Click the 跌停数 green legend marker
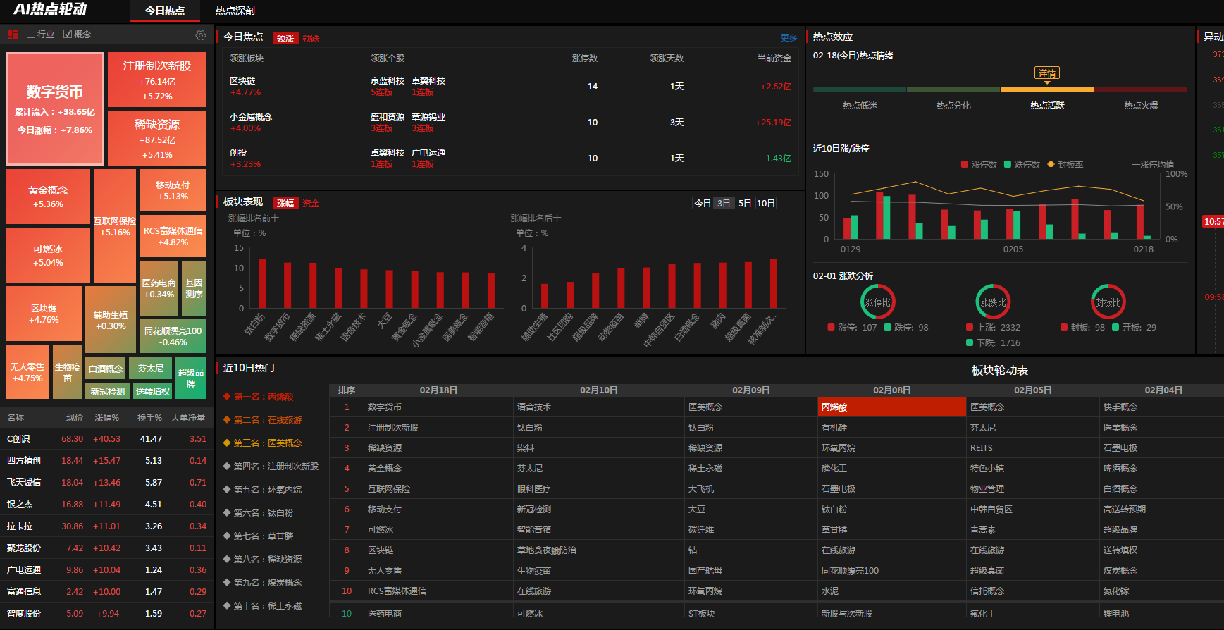This screenshot has width=1224, height=630. [x=1008, y=164]
